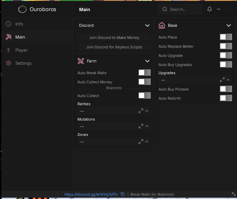237x199 pixels.
Task: Expand the Upgrades list with arrows icon
Action: (x=222, y=80)
